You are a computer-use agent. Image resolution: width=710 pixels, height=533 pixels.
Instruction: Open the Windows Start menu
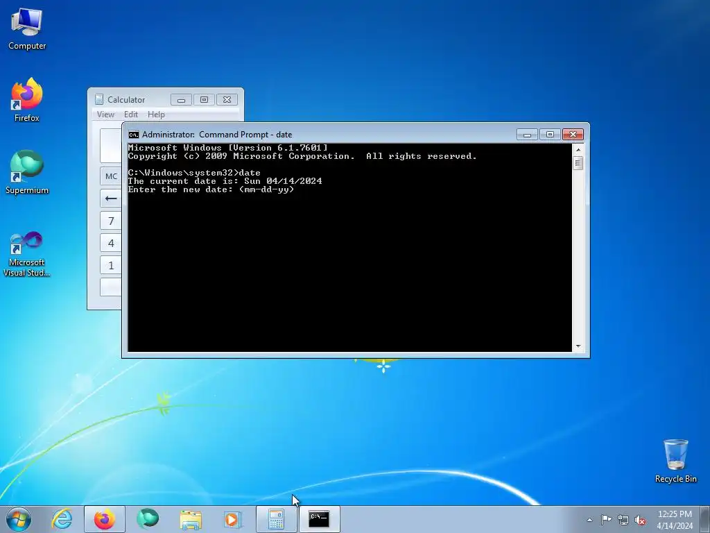pyautogui.click(x=19, y=519)
